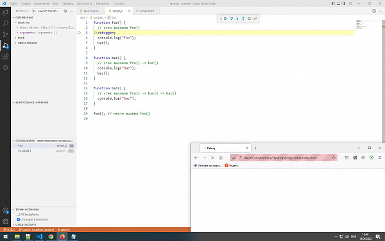Screen dimensions: 385x241
Task: Click the Pocket icon in Firefox toolbar
Action: pos(346,157)
